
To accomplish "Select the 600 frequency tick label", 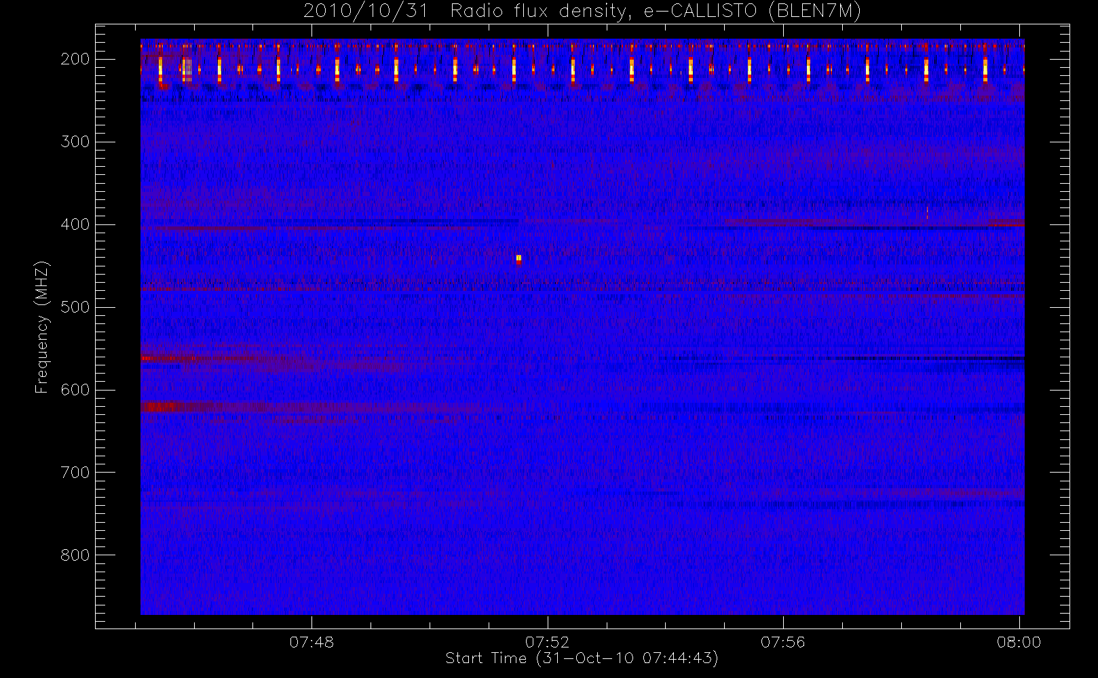I will (75, 390).
